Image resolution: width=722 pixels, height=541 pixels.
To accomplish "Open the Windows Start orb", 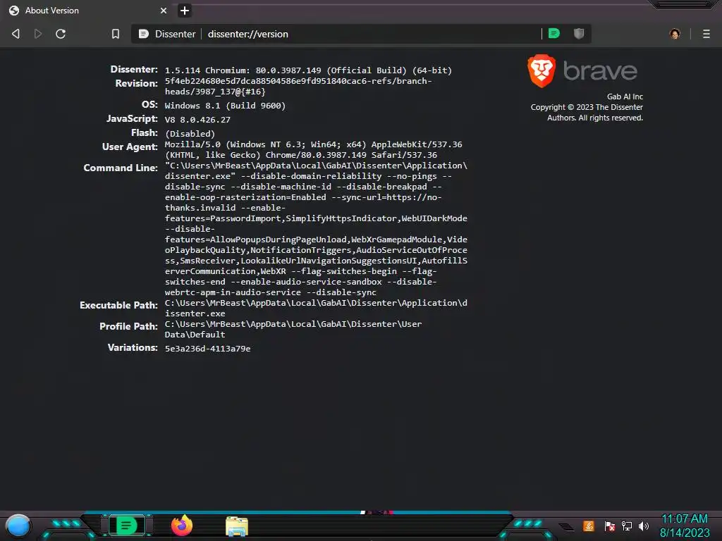I will coord(18,526).
